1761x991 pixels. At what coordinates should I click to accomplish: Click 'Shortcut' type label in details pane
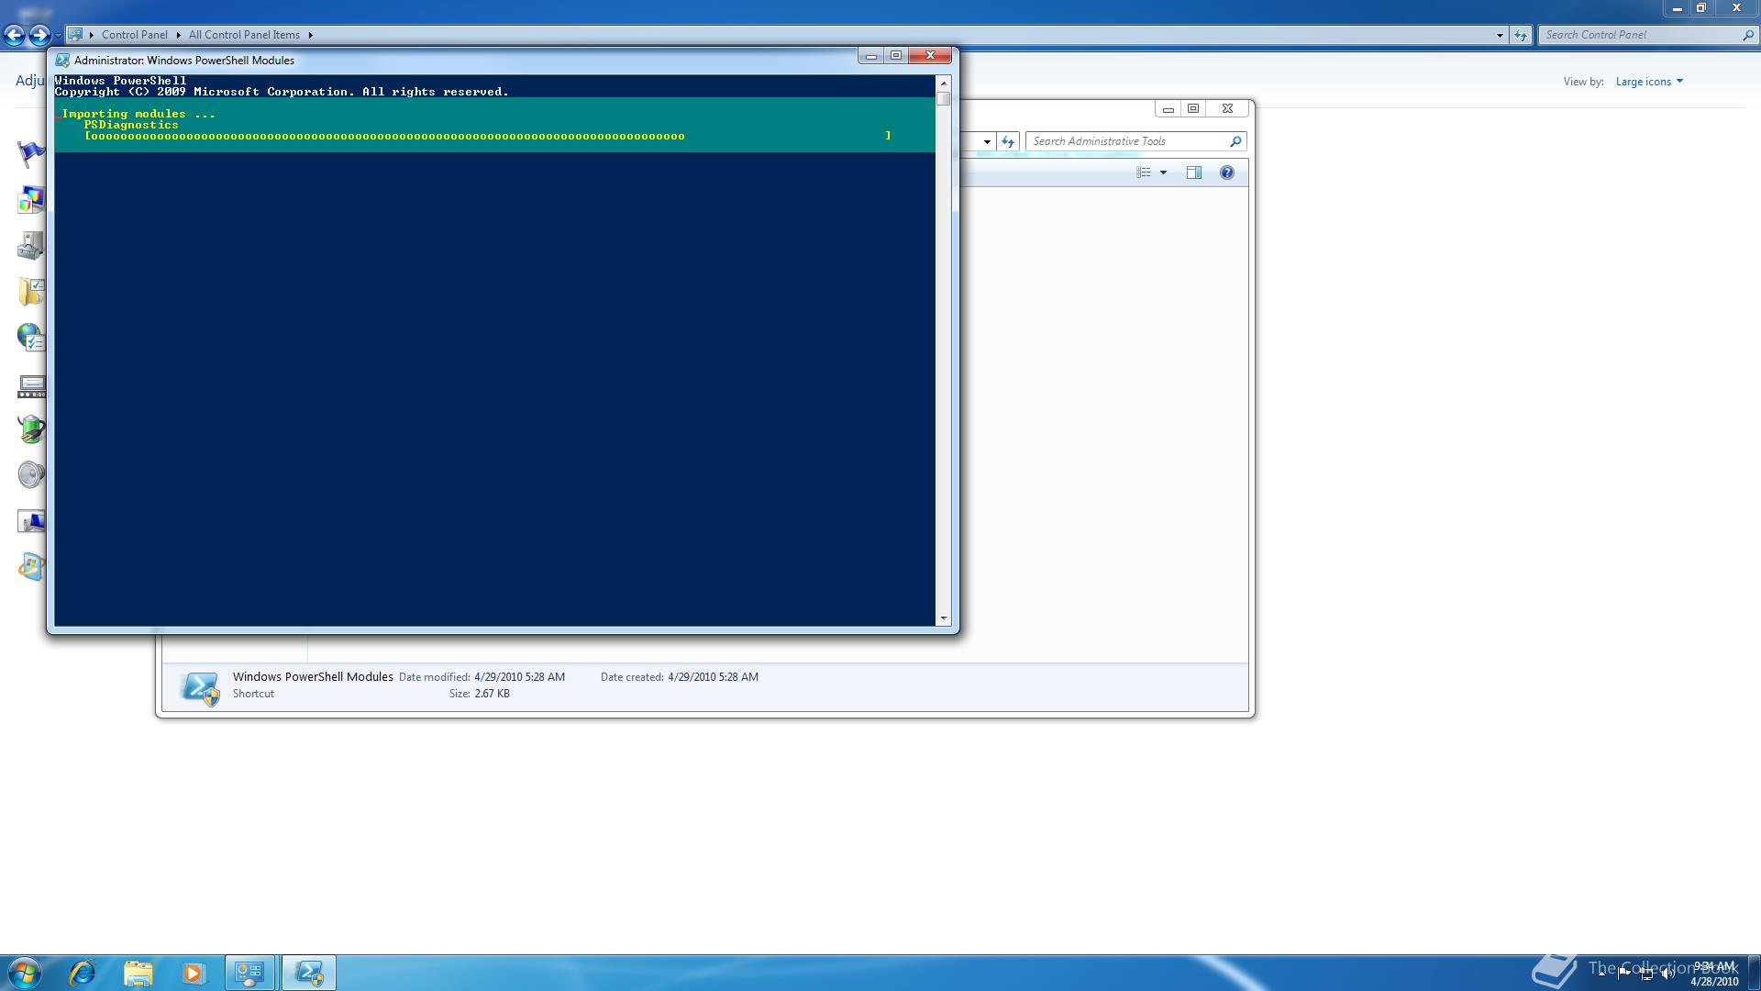(253, 694)
